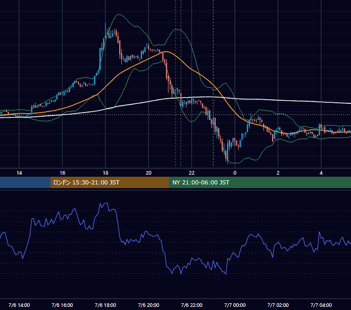Click the 7/6 20:00 date label
The width and height of the screenshot is (351, 310).
pyautogui.click(x=149, y=305)
